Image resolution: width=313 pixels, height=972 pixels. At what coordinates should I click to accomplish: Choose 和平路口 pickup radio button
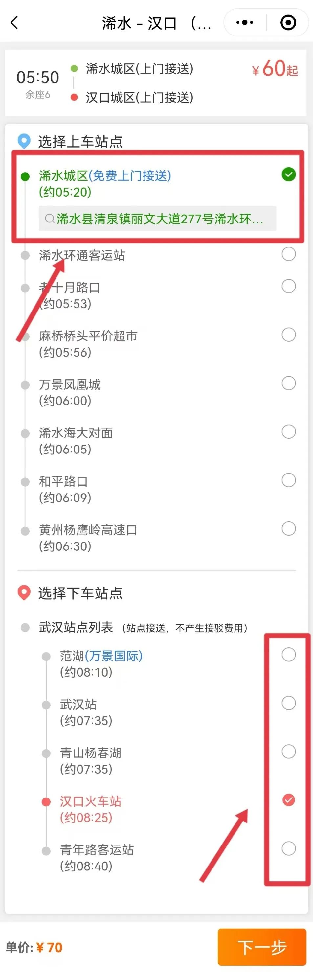288,480
